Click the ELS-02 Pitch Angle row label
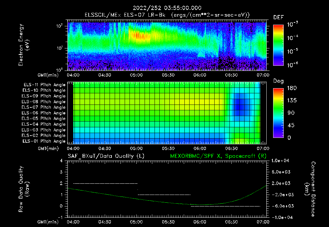329x227 pixels. tap(44, 136)
